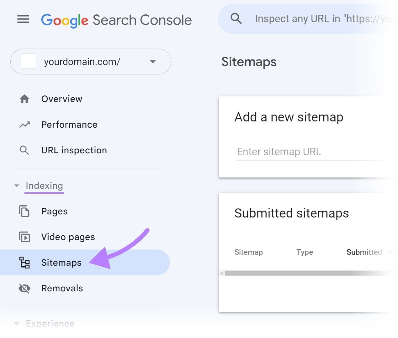Screen dimensions: 398x338
Task: Expand the Experience section
Action: click(x=17, y=323)
